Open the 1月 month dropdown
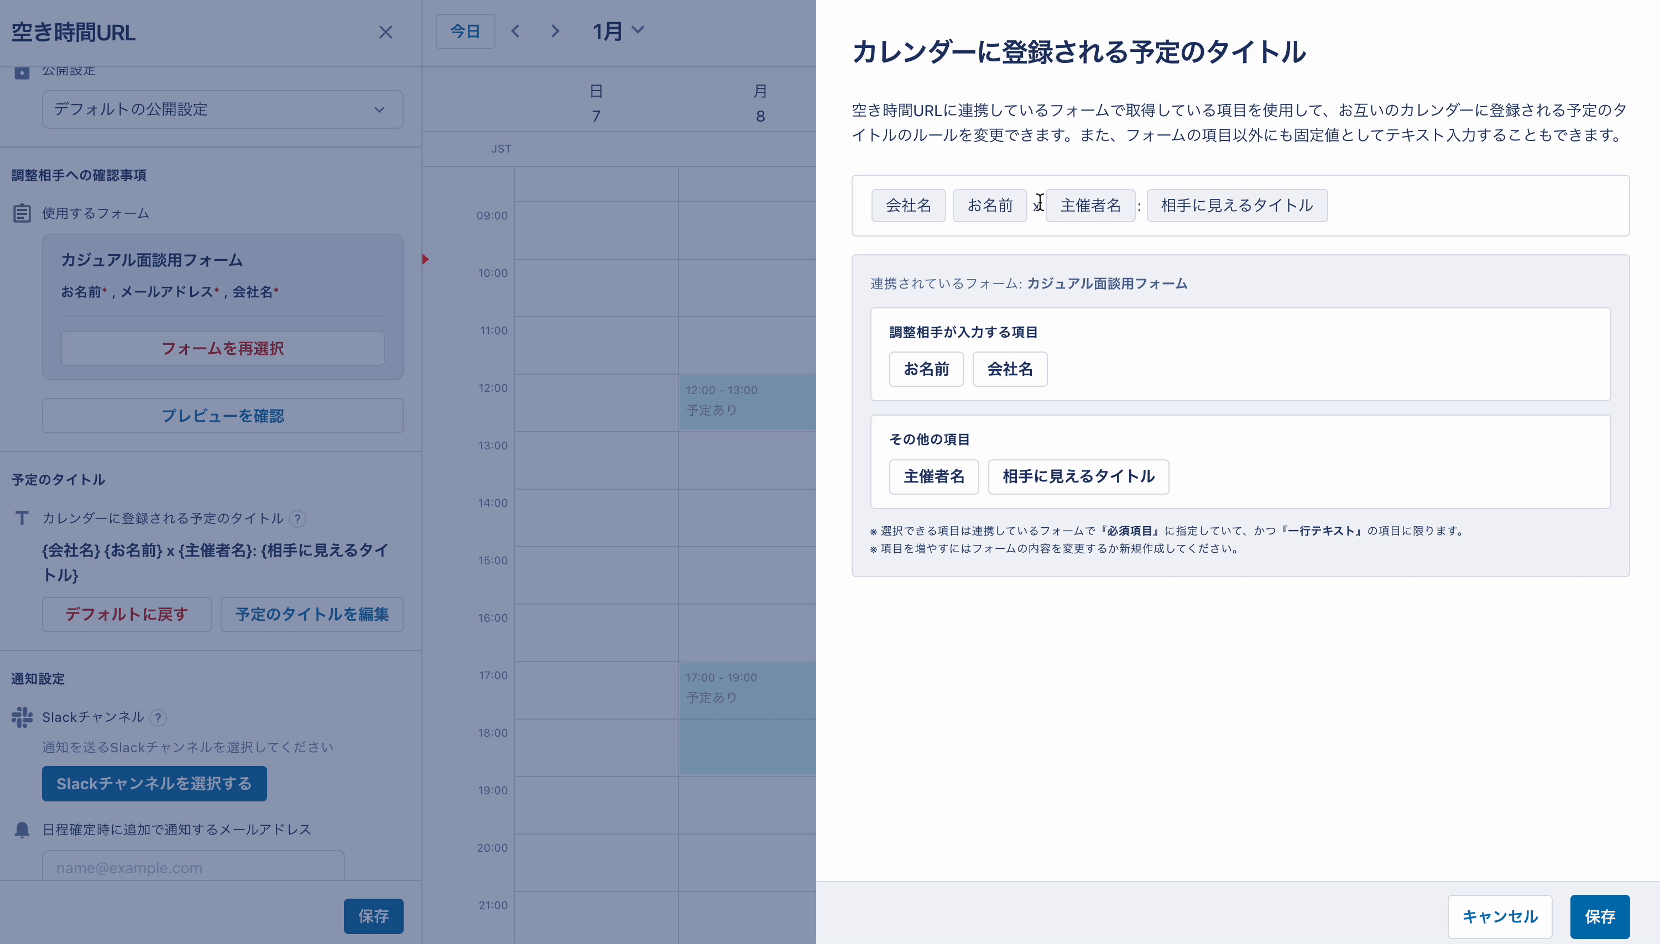The height and width of the screenshot is (944, 1660). pos(618,31)
